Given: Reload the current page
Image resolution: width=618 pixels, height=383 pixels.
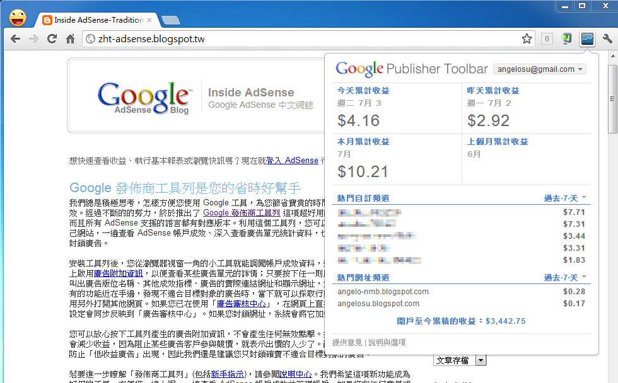Looking at the screenshot, I should point(52,38).
